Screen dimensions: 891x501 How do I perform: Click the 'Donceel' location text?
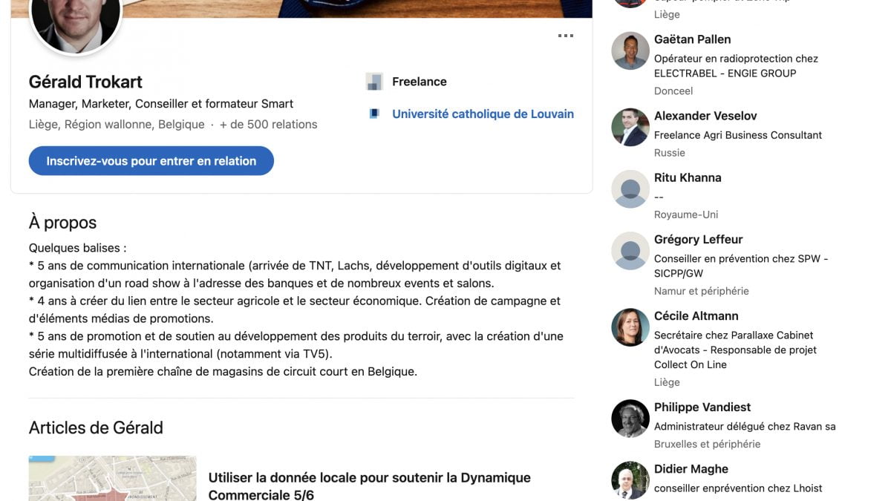(x=673, y=91)
